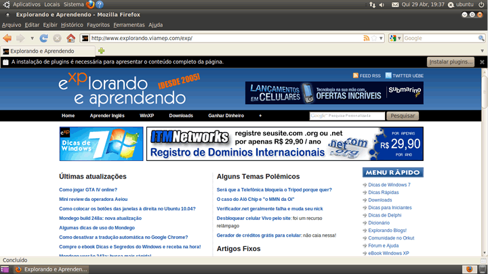Open the link Como jogar GTA IV online?
This screenshot has height=274, width=488.
tap(88, 190)
